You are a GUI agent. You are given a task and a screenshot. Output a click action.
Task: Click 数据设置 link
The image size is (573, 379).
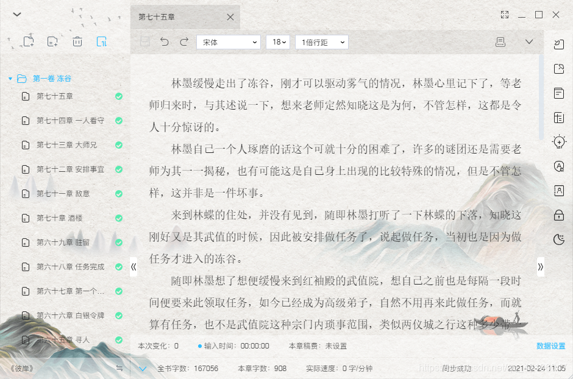(550, 345)
